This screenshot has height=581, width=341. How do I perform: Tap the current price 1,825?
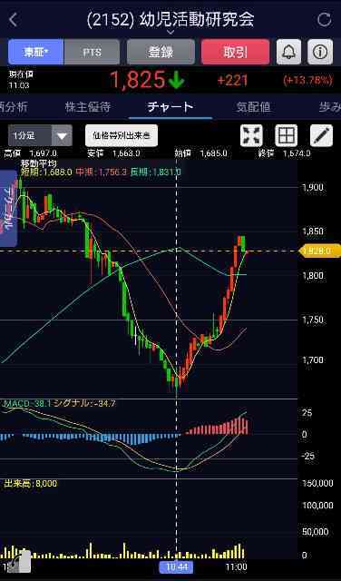137,80
